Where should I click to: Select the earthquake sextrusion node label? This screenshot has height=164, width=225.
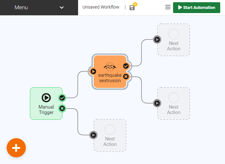(110, 78)
